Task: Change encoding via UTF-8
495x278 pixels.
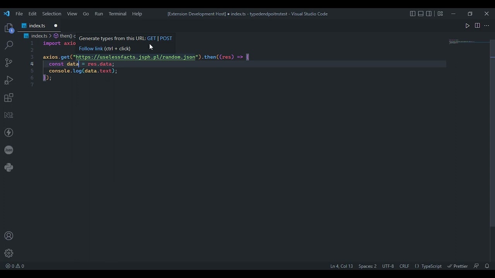Action: point(388,266)
